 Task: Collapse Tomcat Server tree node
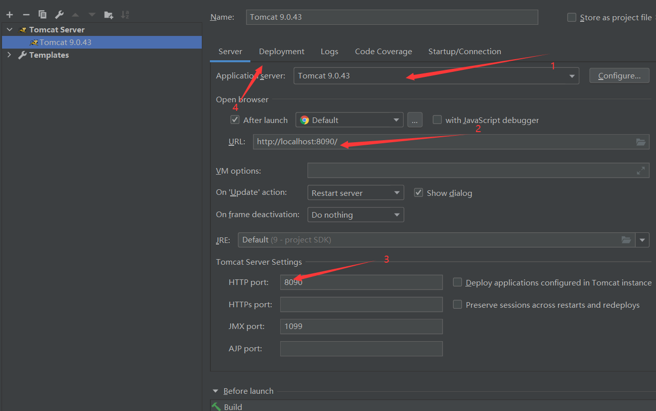point(10,30)
